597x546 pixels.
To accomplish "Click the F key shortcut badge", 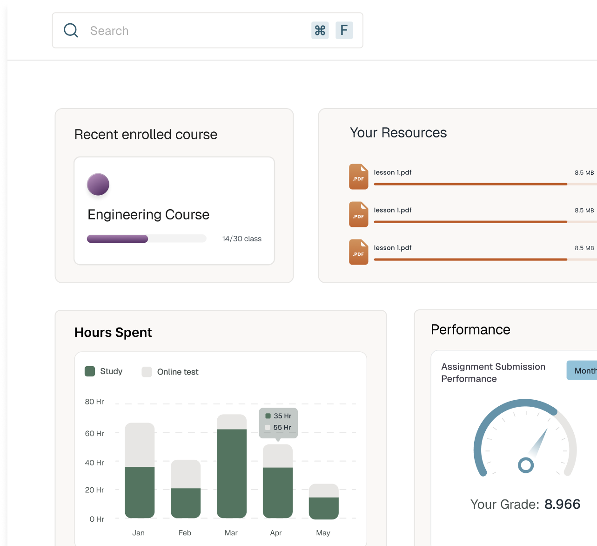I will point(344,30).
